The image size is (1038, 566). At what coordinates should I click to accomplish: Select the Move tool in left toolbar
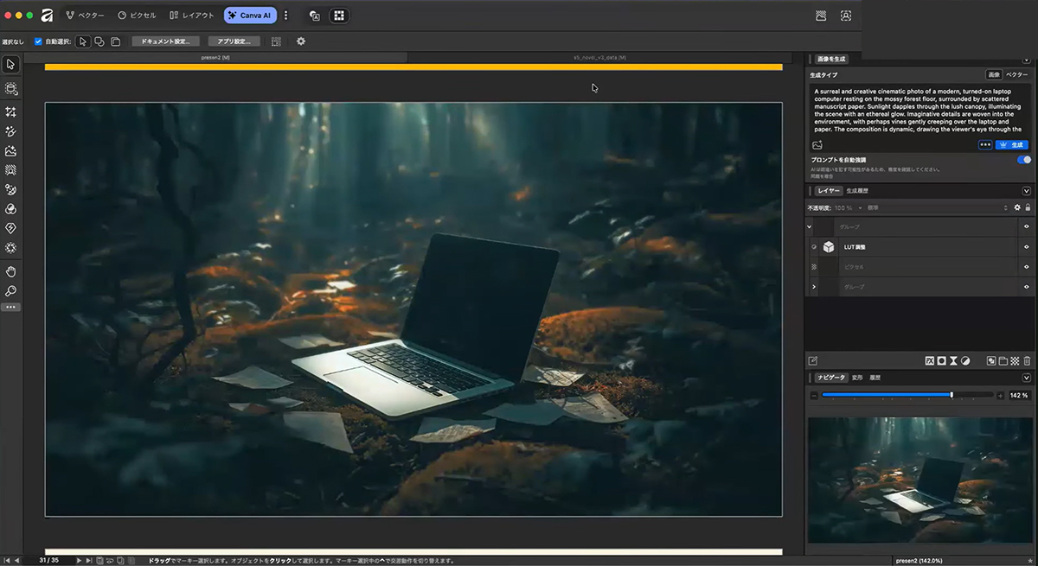tap(10, 64)
